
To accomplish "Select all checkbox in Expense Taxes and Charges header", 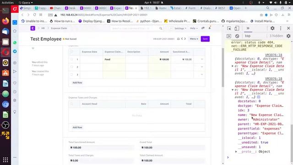I will (71, 104).
